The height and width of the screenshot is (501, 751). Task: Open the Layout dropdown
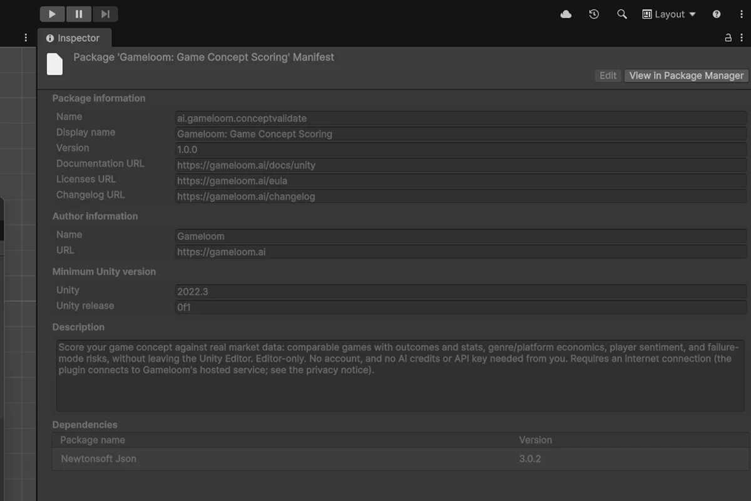coord(669,14)
